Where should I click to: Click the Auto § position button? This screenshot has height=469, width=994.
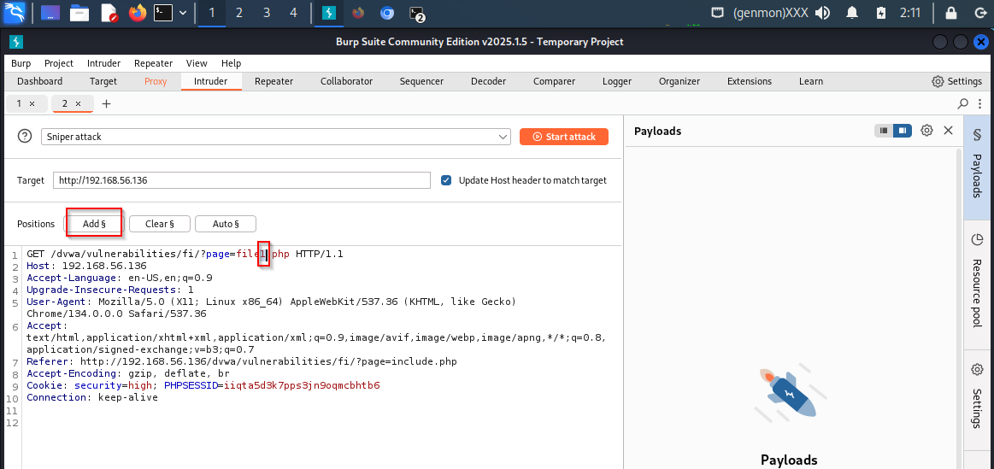pyautogui.click(x=226, y=224)
